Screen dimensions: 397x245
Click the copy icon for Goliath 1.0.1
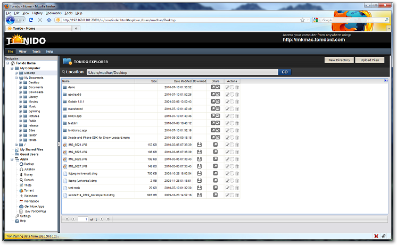pyautogui.click(x=232, y=102)
